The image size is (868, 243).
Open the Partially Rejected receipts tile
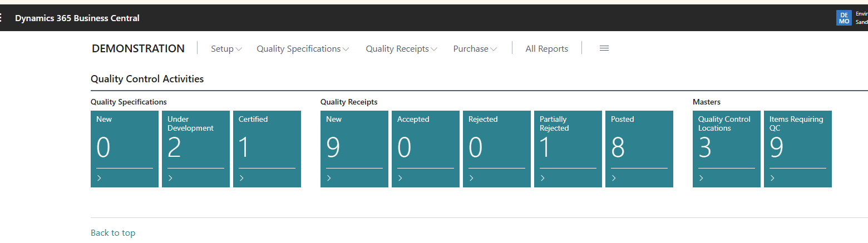568,148
